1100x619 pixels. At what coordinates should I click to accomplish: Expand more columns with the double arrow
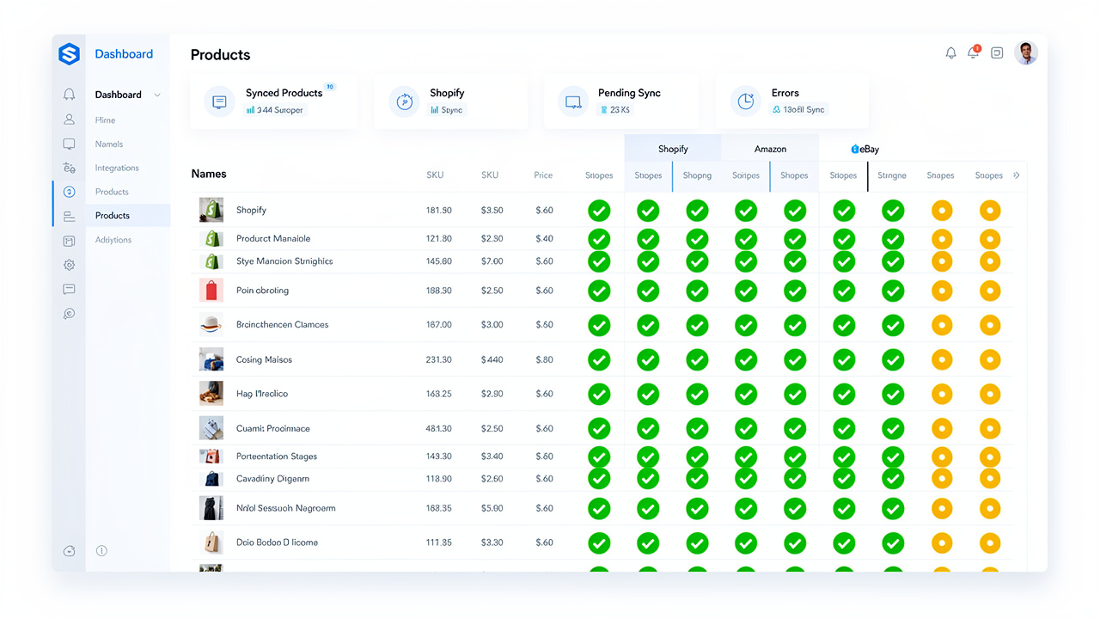coord(1017,175)
